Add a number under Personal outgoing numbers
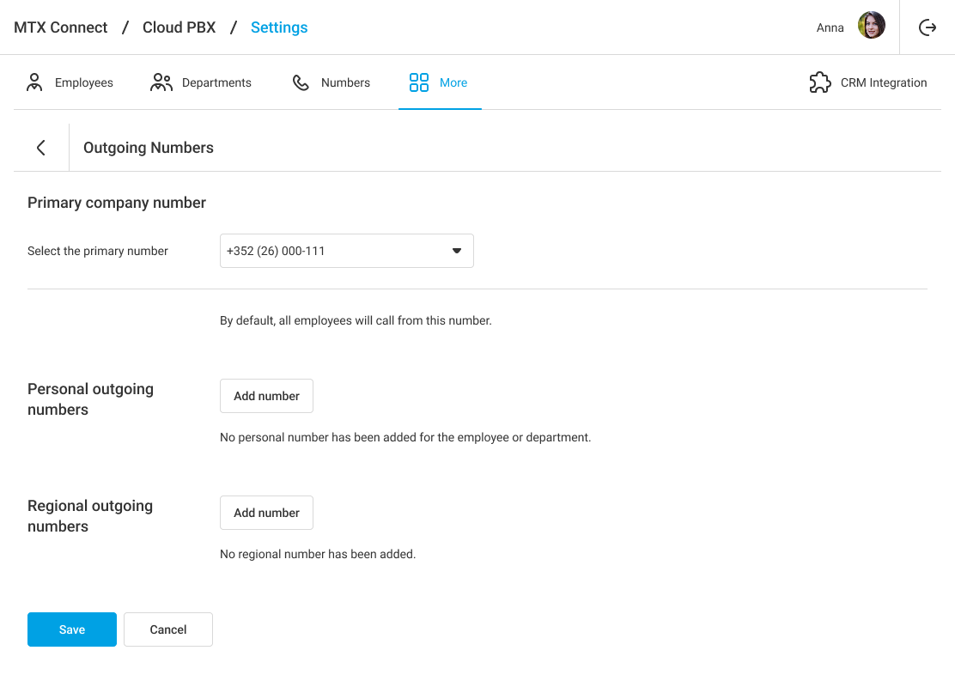The height and width of the screenshot is (681, 955). [266, 396]
